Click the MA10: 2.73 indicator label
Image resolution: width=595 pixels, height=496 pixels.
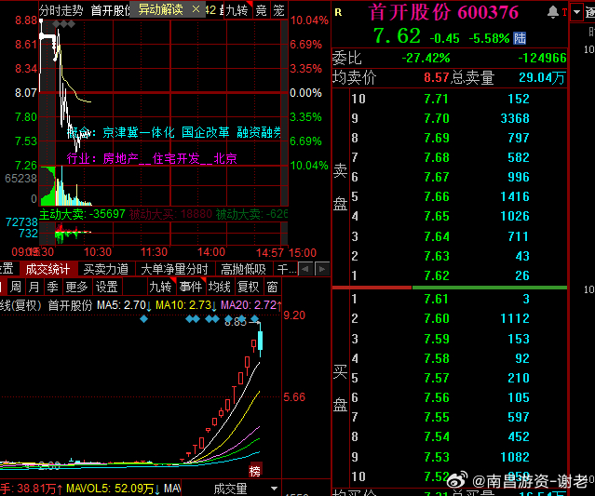186,305
